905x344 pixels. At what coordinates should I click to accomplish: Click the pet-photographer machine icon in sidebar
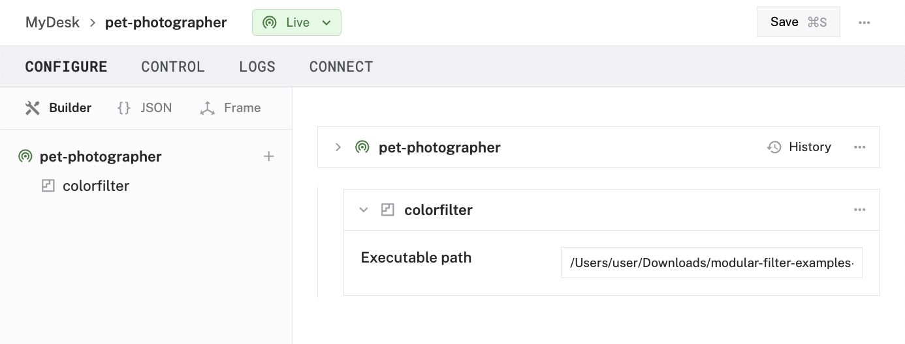coord(25,156)
